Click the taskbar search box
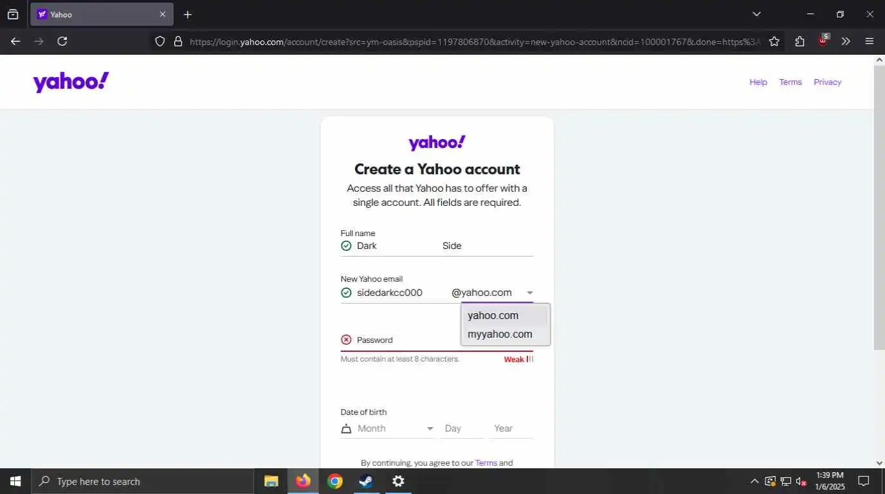The height and width of the screenshot is (494, 885). (142, 481)
